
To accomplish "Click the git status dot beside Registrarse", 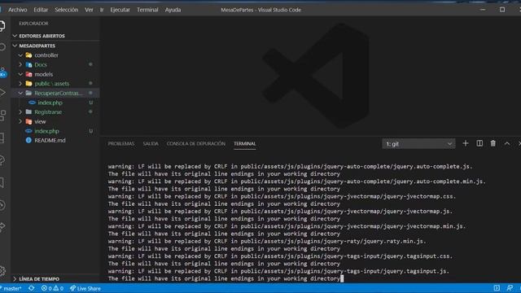I will pyautogui.click(x=90, y=112).
